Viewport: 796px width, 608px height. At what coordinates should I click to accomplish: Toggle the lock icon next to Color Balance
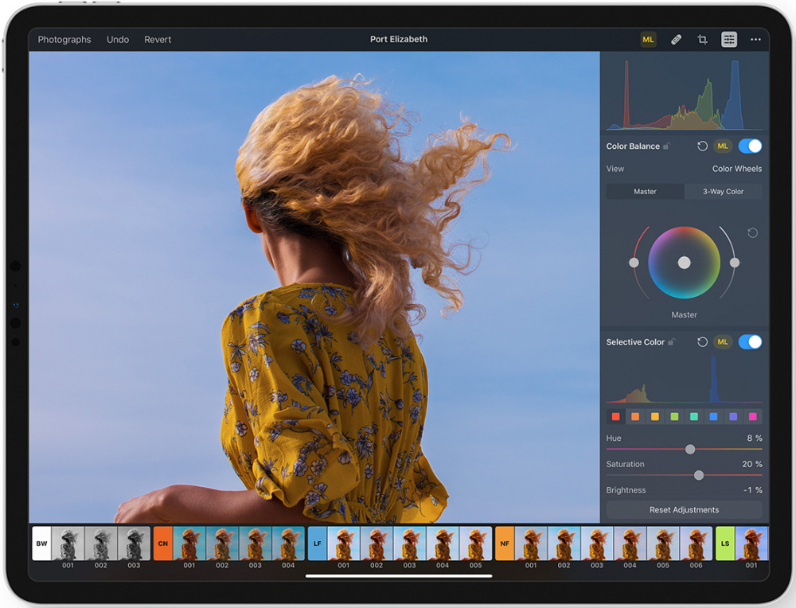pos(667,146)
